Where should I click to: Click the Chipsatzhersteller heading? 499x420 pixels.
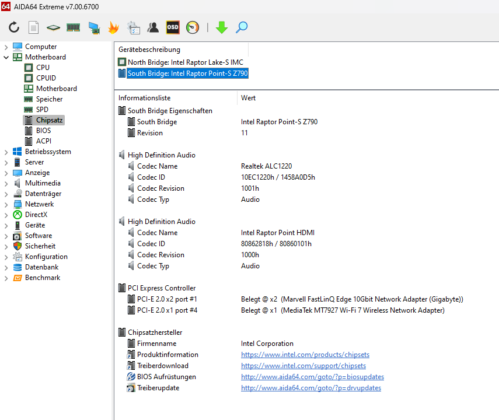coord(155,332)
